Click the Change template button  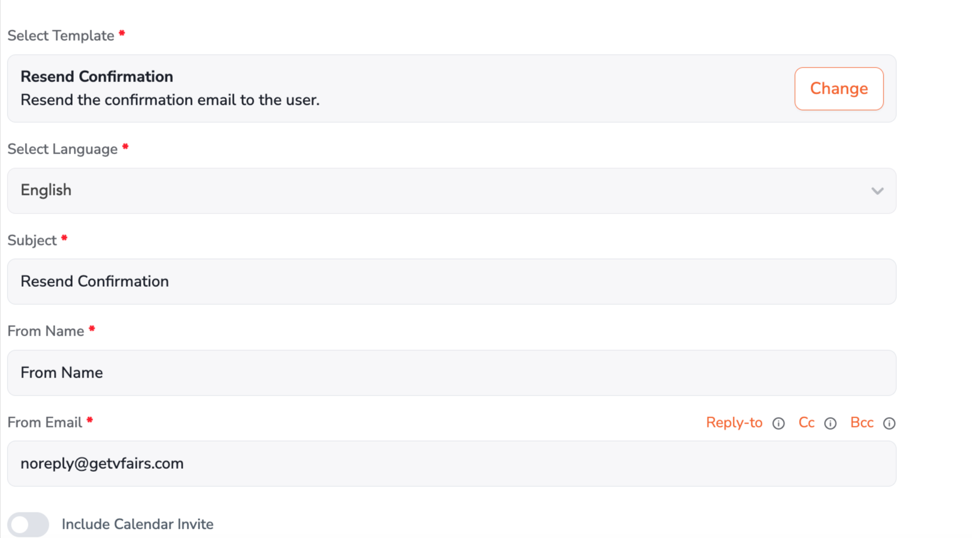[839, 88]
